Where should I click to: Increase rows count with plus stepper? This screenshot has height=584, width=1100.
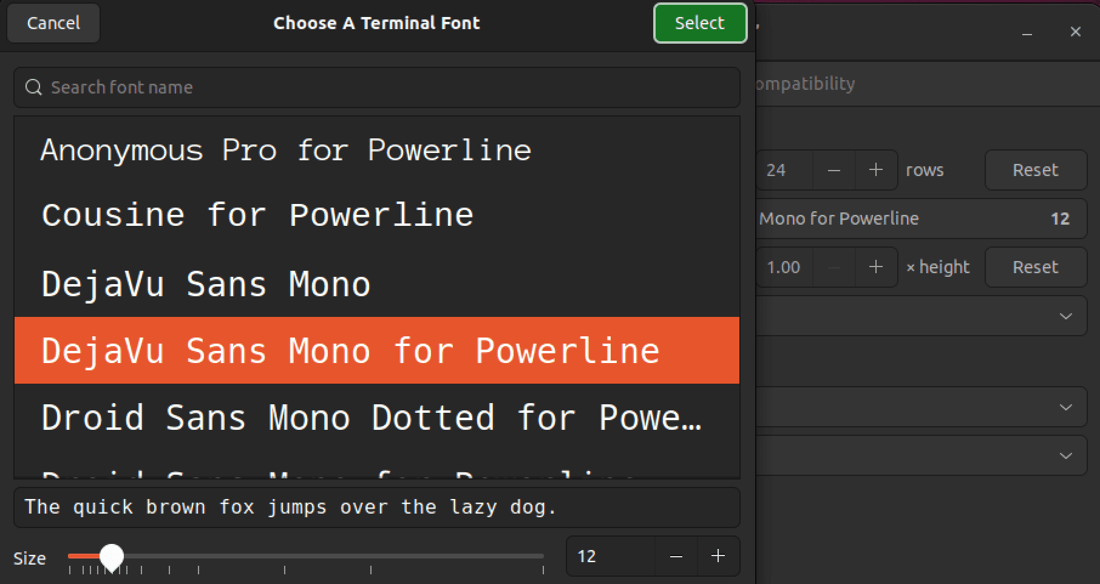(876, 170)
